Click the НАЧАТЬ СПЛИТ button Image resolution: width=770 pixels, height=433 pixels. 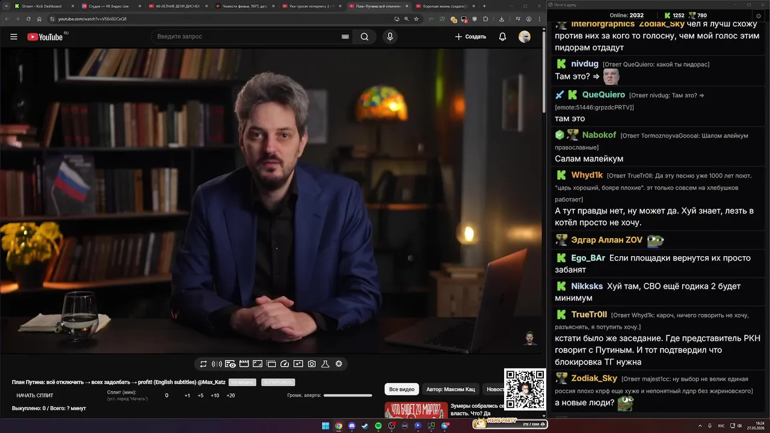35,396
